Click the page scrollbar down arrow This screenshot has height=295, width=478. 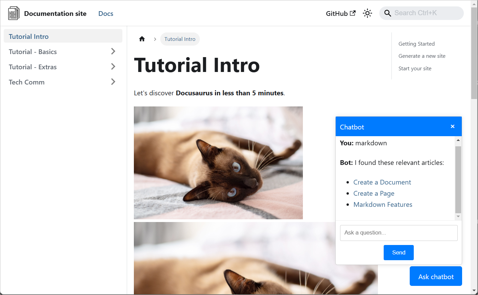[x=474, y=291]
